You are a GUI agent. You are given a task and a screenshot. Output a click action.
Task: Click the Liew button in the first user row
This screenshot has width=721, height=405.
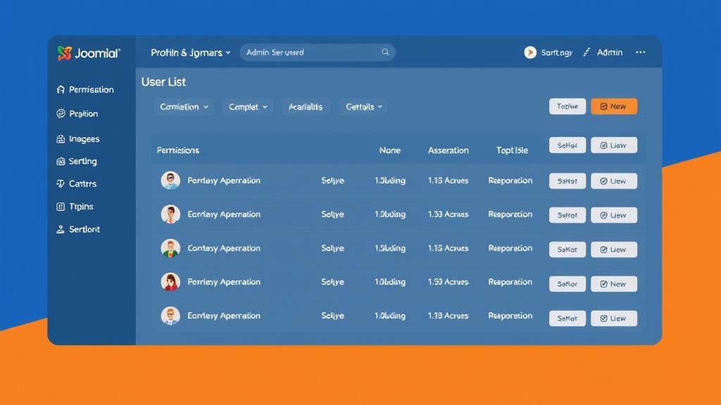pos(614,181)
